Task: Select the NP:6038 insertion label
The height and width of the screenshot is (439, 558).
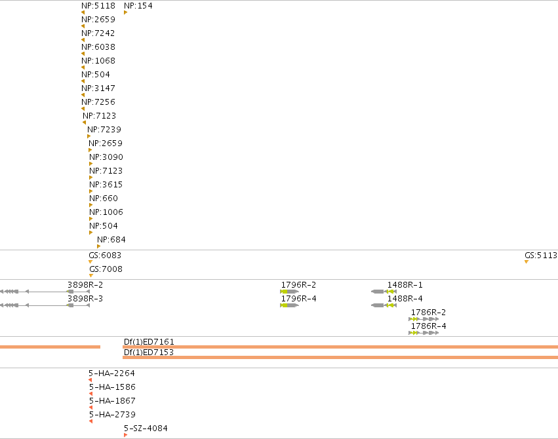Action: (98, 47)
